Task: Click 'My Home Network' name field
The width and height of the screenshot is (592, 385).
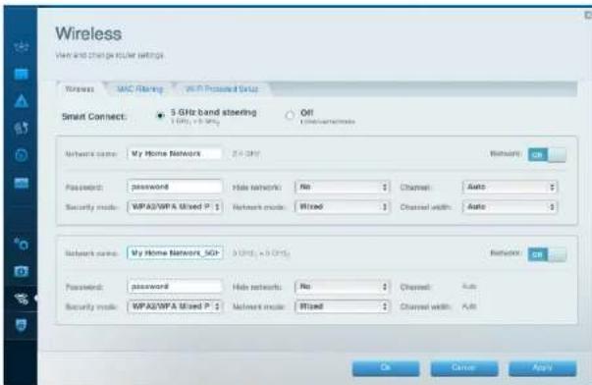Action: (175, 154)
